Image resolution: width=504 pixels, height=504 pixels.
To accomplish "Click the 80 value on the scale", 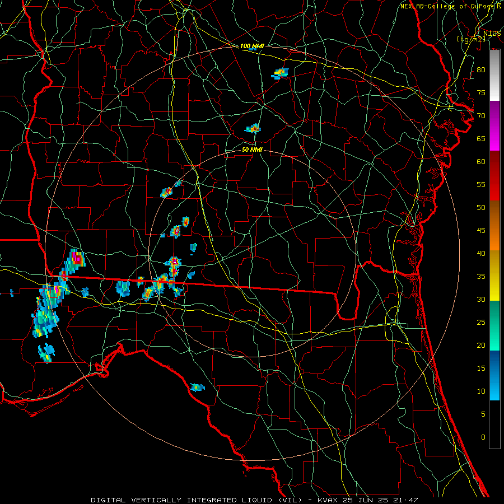I will [x=481, y=70].
